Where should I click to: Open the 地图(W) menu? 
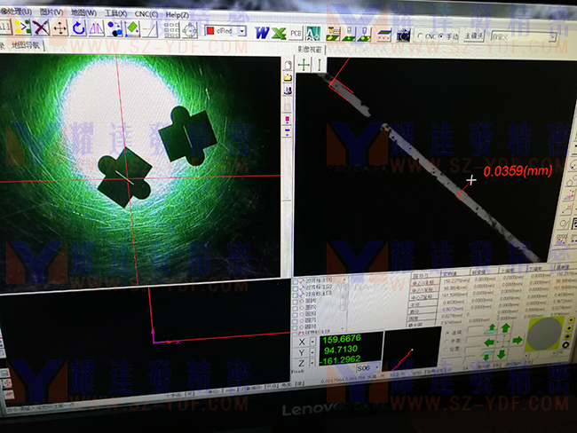pos(83,12)
